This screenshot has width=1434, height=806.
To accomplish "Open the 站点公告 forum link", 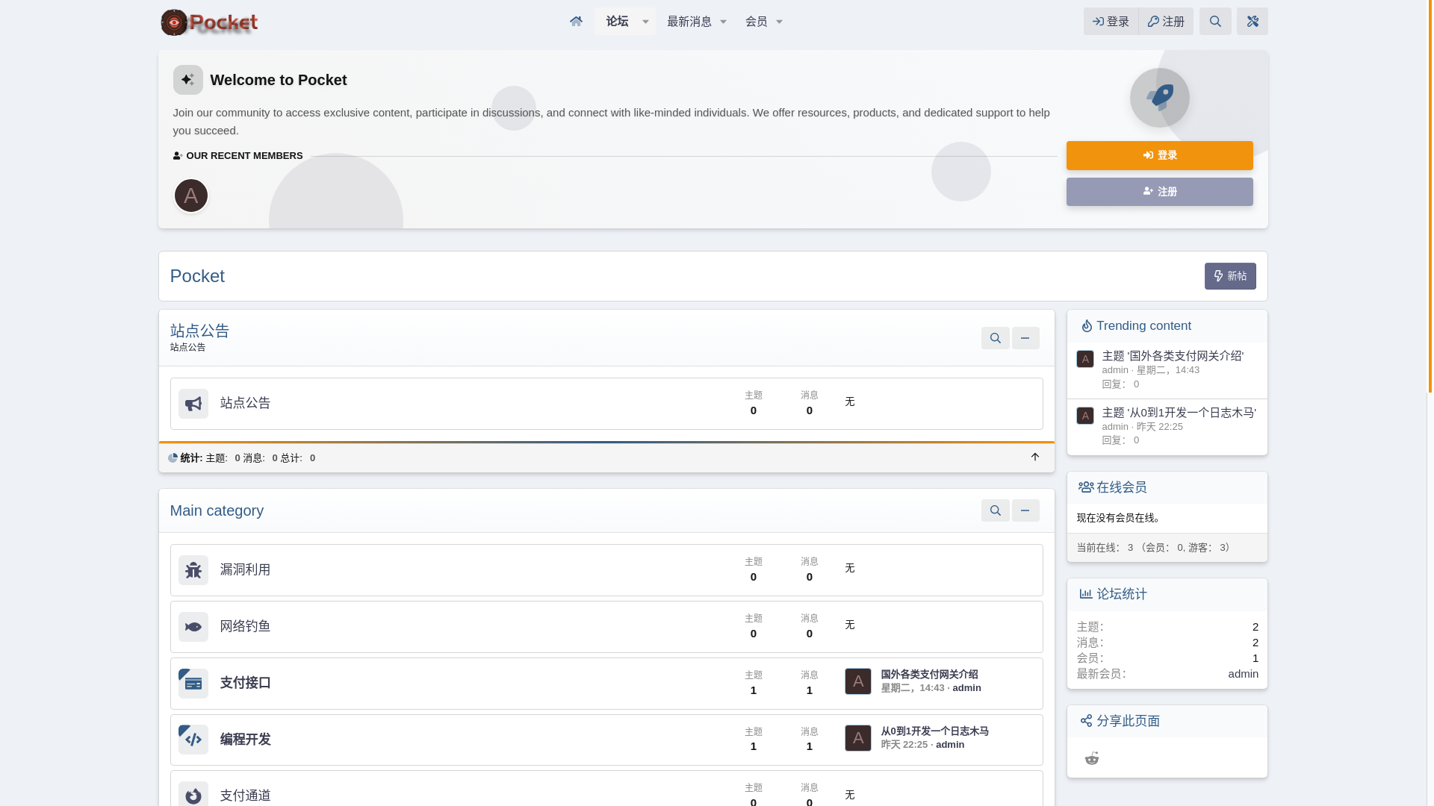I will (245, 403).
